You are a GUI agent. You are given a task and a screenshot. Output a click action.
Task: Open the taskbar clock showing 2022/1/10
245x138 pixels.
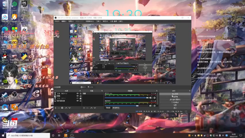(x=234, y=135)
